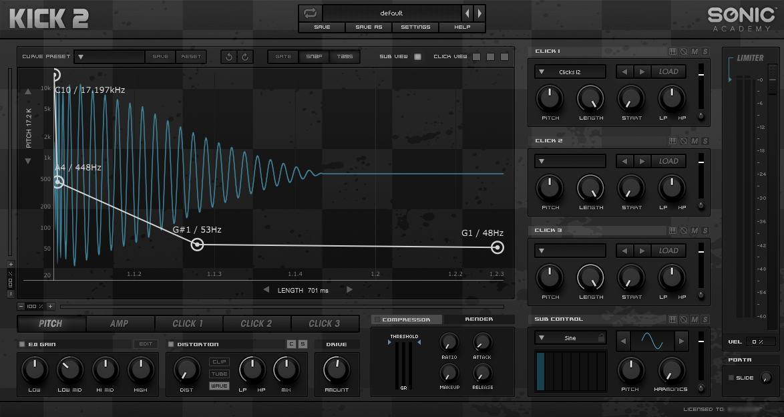Screen dimensions: 784x417
Task: Open Sub Control Sine waveform dropdown
Action: (570, 338)
